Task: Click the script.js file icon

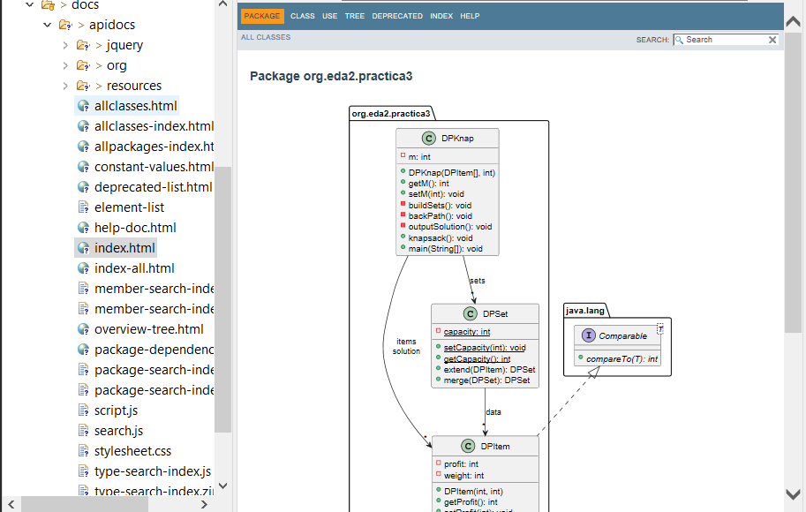Action: 83,410
